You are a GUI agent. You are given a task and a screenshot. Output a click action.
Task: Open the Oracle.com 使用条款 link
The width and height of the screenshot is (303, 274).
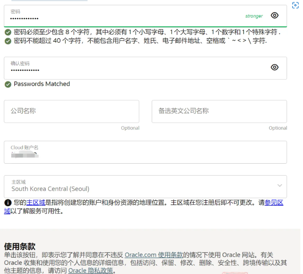point(154,255)
